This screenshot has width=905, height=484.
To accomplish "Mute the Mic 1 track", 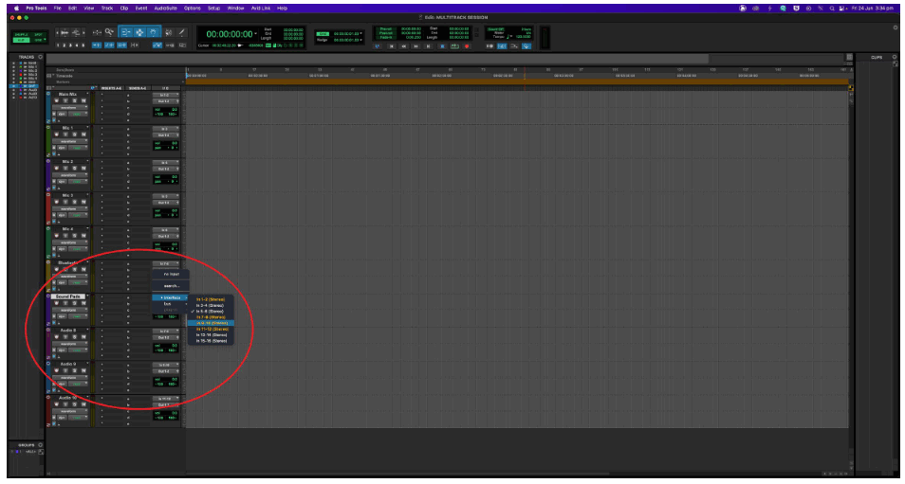I will tap(83, 134).
